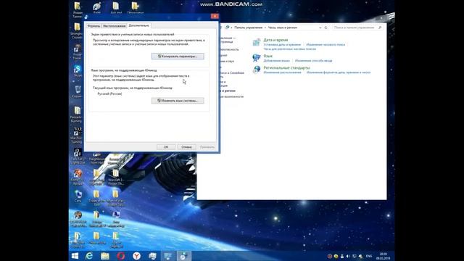Click the Язык category icon
The width and height of the screenshot is (464, 261).
pos(257,58)
